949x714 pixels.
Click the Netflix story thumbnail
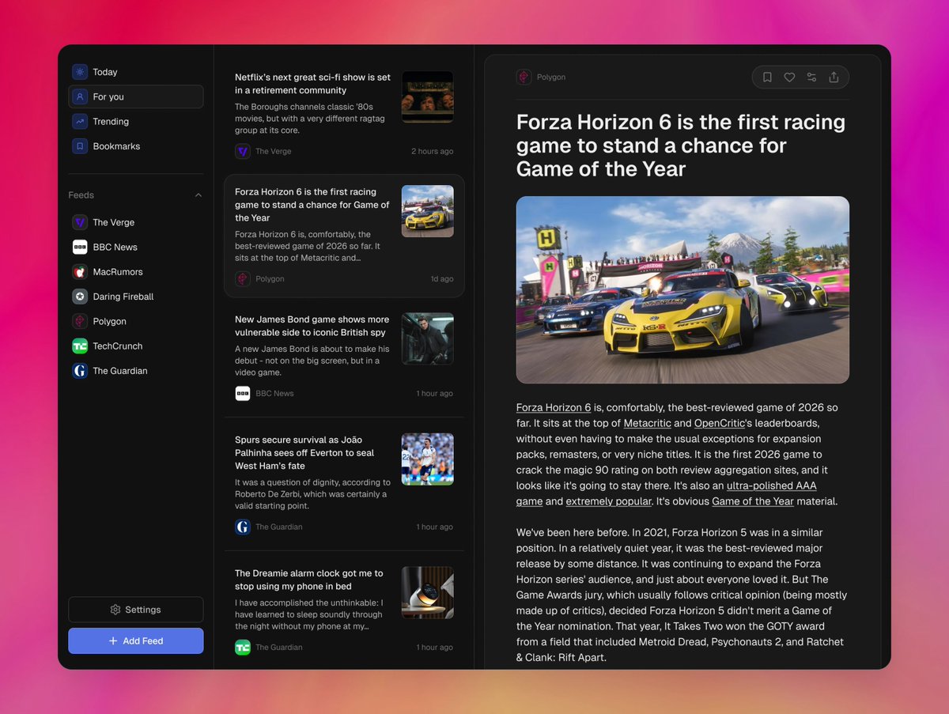point(427,96)
